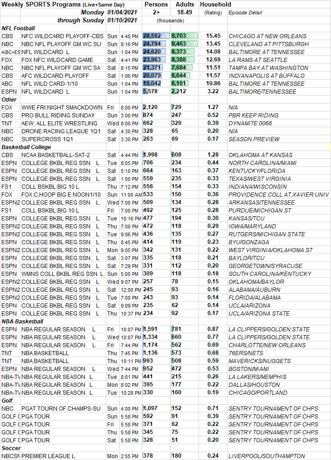
Task: Select the 1,591 NBA viewers cell
Action: tap(156, 329)
